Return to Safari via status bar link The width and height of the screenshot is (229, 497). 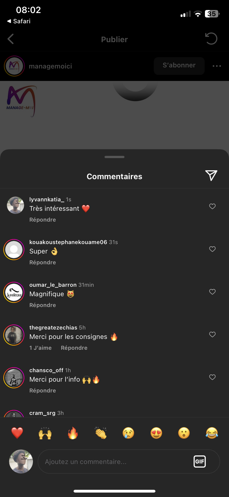(x=19, y=21)
